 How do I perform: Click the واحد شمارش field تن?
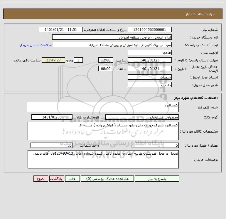tap(51, 145)
